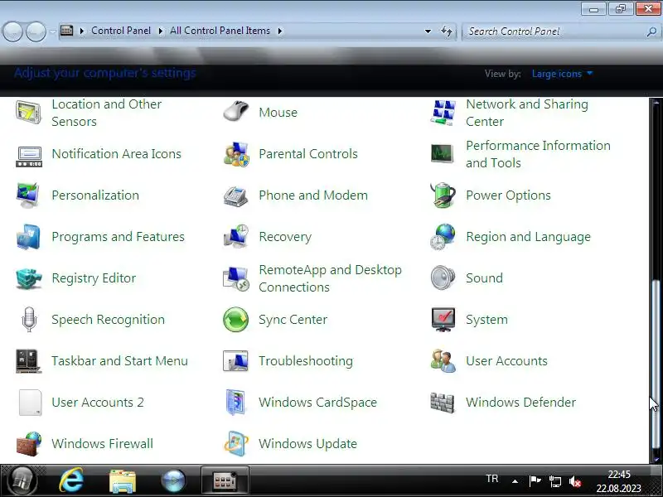Click the Control Panel taskbar button
This screenshot has height=497, width=663.
(225, 480)
